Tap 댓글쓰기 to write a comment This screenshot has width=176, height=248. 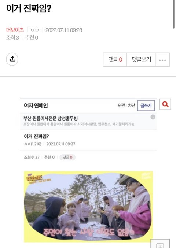(x=142, y=60)
